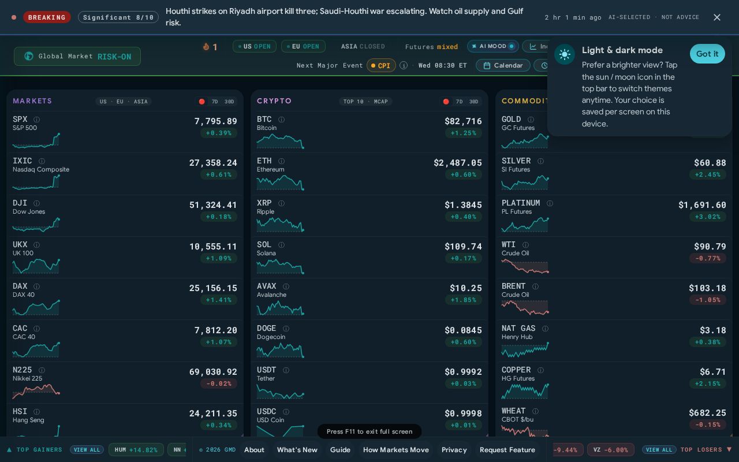Click the HUM +14.82% gainer chip
Viewport: 739px width, 462px height.
(x=136, y=450)
